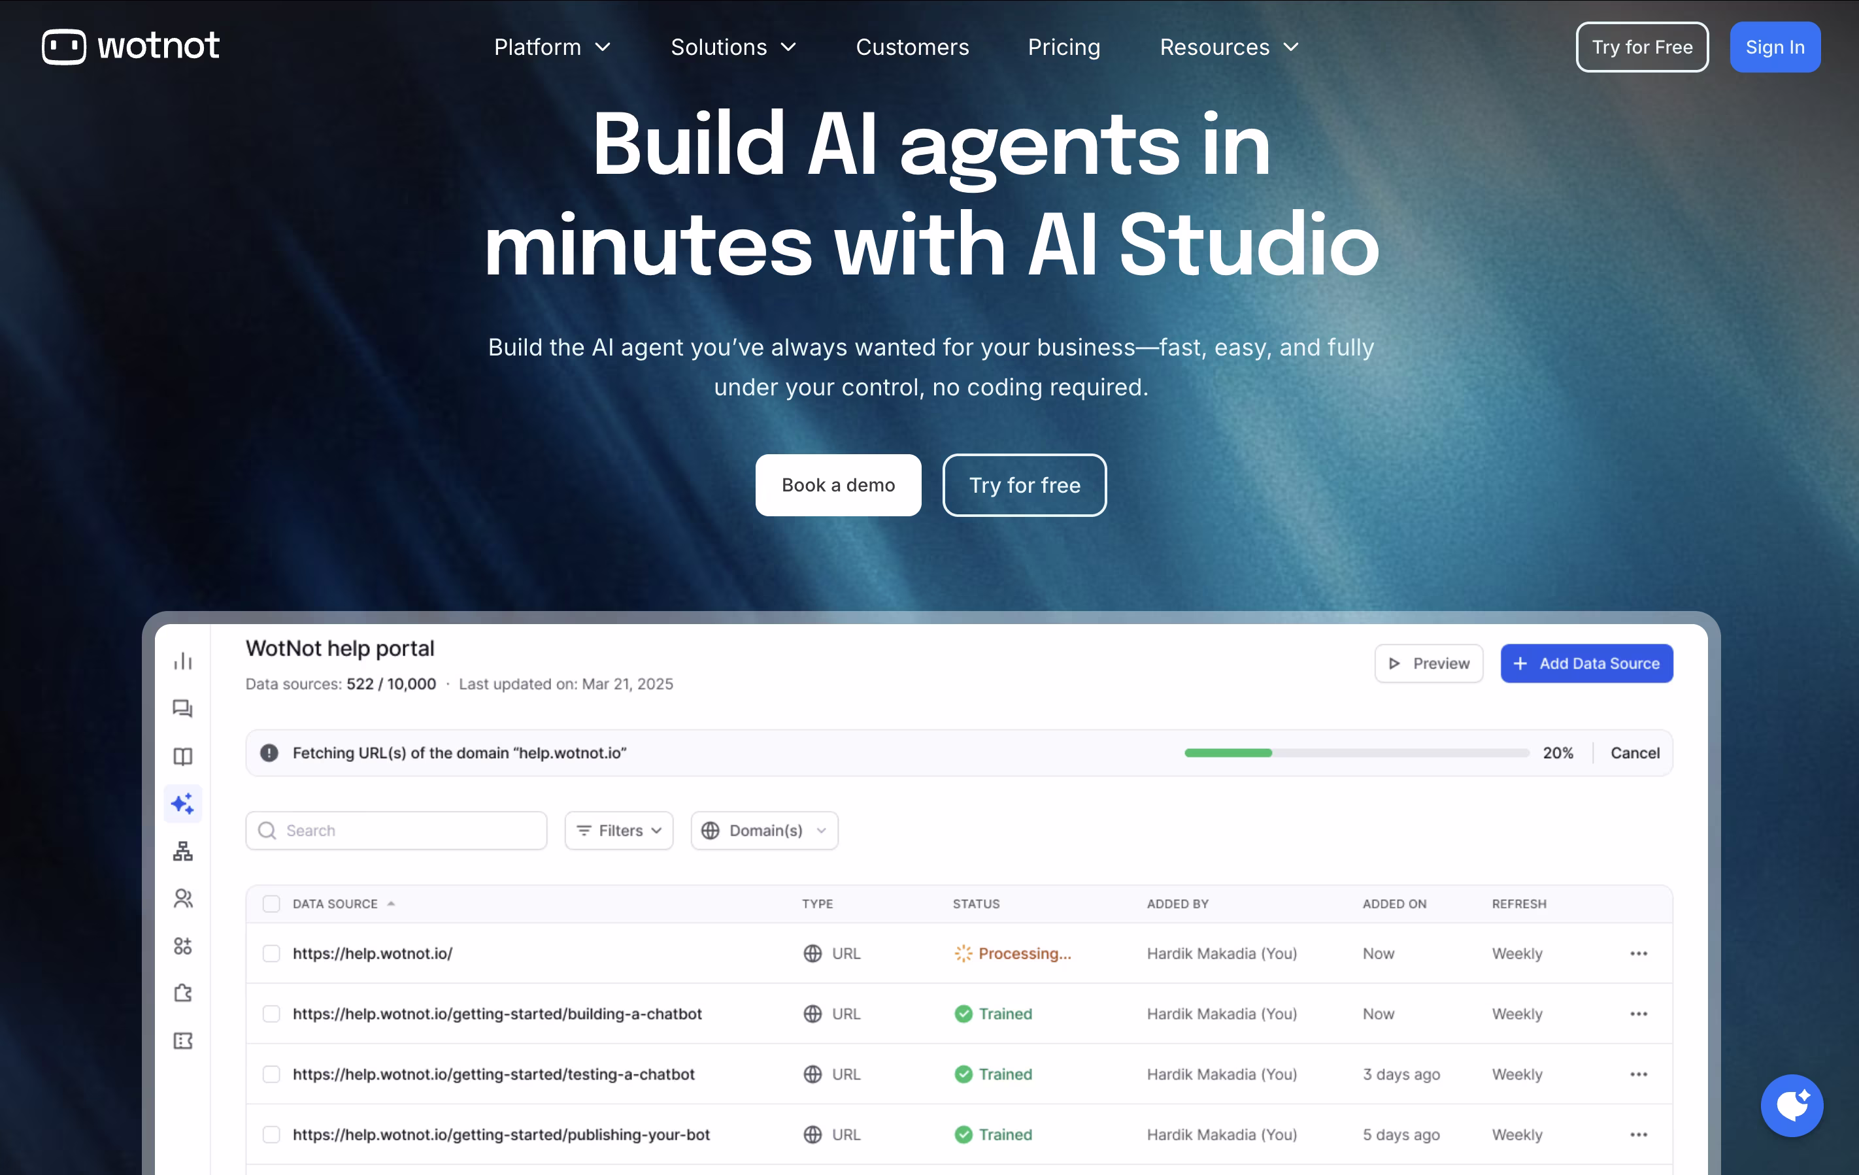Click the getting-started/building-a-chatbot URL text
Screen dimensions: 1859x1175
[x=497, y=1014]
